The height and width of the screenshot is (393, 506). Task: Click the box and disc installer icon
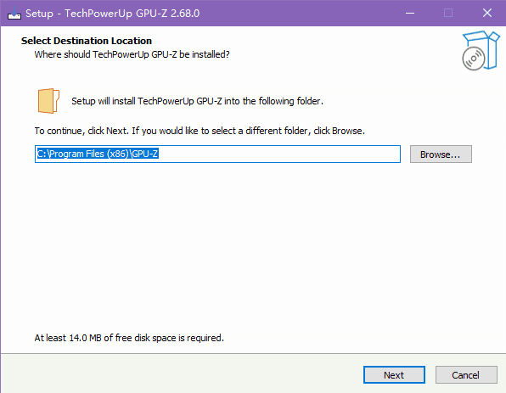click(x=481, y=50)
